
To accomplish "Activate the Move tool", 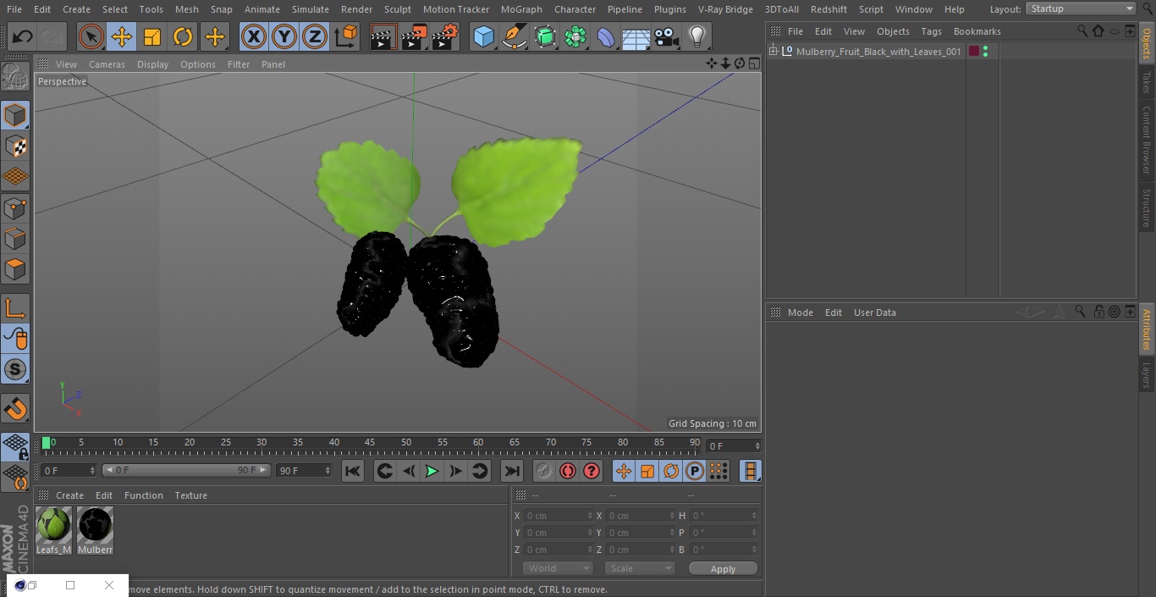I will pos(122,36).
